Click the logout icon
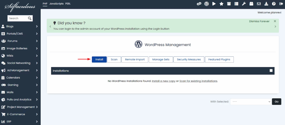The height and width of the screenshot is (125, 285). [x=281, y=4]
